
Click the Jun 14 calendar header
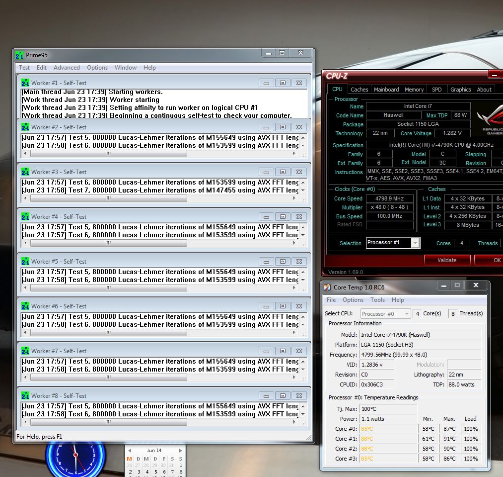pos(154,451)
